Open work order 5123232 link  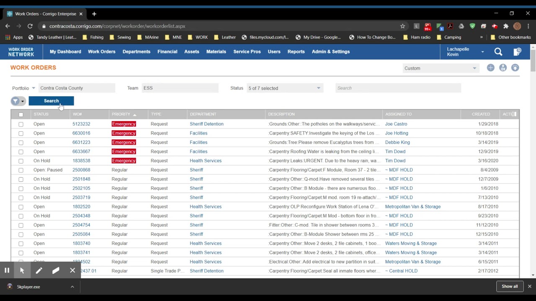coord(81,124)
